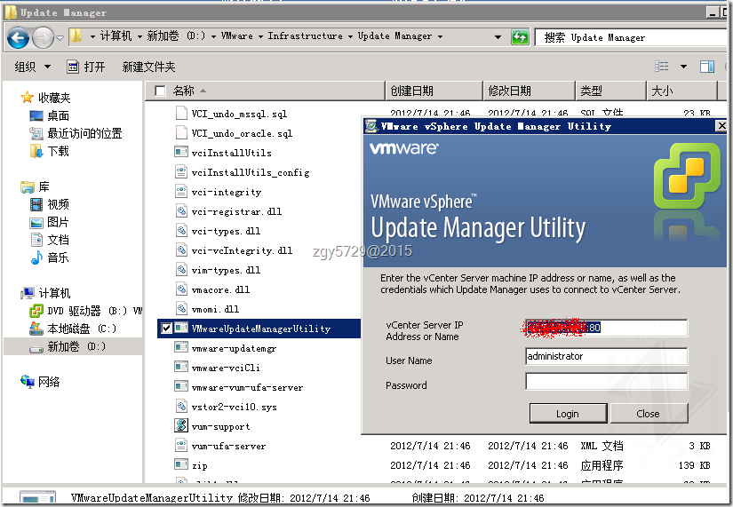The image size is (733, 507).
Task: Toggle the preview pane icon
Action: (x=707, y=67)
